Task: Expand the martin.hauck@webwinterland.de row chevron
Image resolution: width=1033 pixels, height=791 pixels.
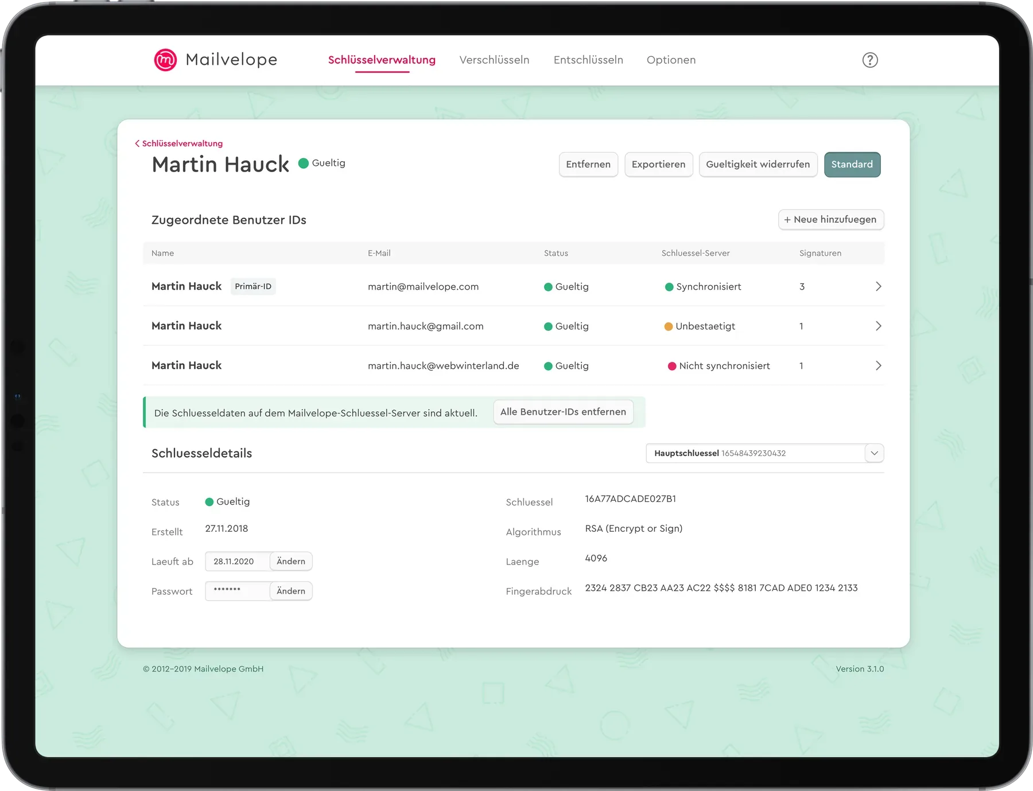Action: 878,365
